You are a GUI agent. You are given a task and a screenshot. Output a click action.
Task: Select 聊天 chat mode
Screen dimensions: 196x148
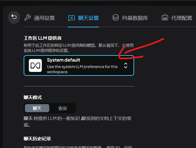37,108
